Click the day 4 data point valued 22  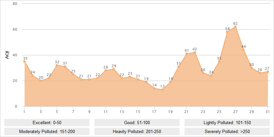click(x=49, y=78)
